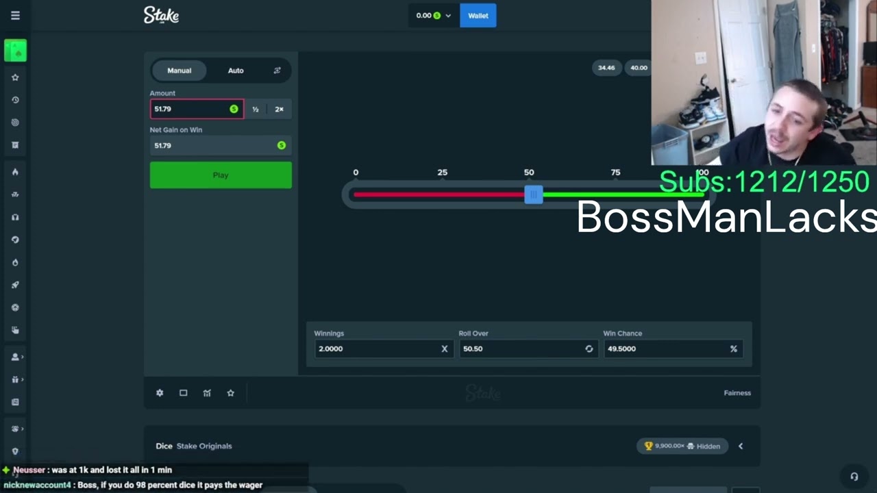Halve the bet amount with ½
This screenshot has height=493, width=877.
coord(256,109)
